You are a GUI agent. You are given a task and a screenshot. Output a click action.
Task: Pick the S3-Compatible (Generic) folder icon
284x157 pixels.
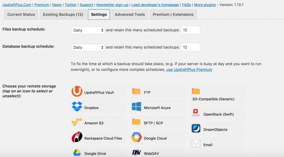196,91
